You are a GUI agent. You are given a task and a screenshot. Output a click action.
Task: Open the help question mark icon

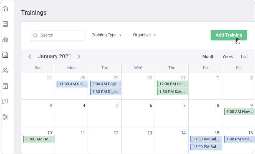point(5,101)
